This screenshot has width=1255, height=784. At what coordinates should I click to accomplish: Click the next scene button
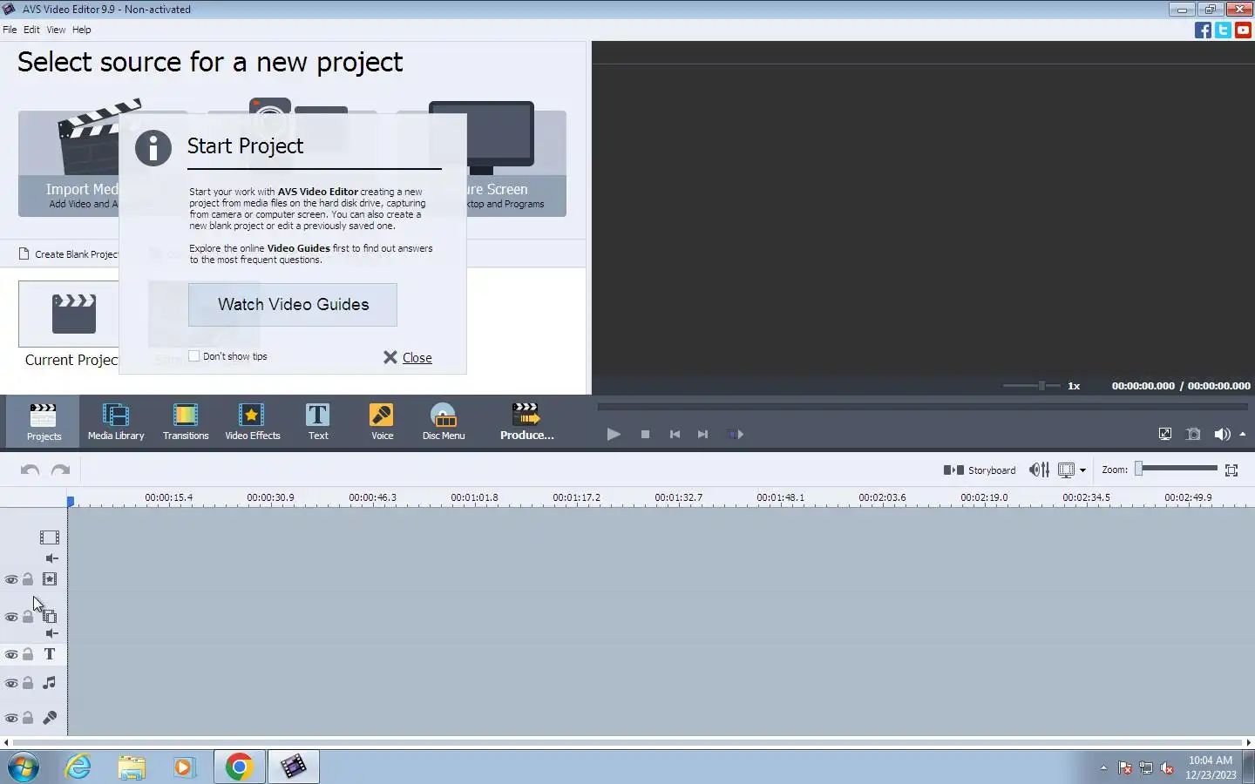[x=736, y=434]
